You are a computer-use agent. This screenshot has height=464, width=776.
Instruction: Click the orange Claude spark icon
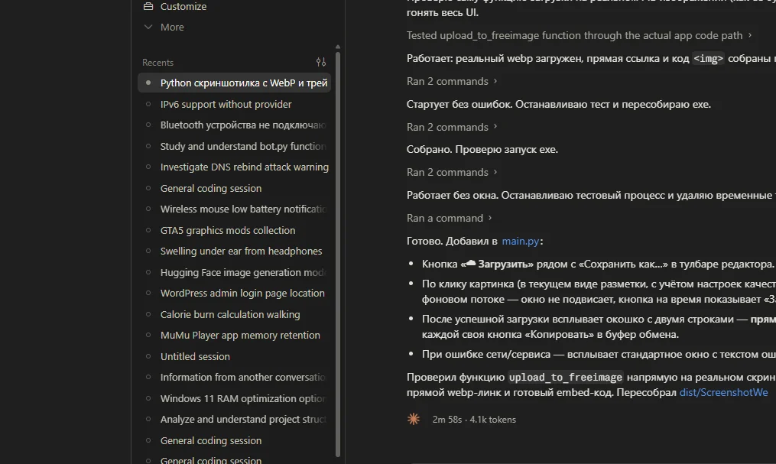tap(414, 419)
